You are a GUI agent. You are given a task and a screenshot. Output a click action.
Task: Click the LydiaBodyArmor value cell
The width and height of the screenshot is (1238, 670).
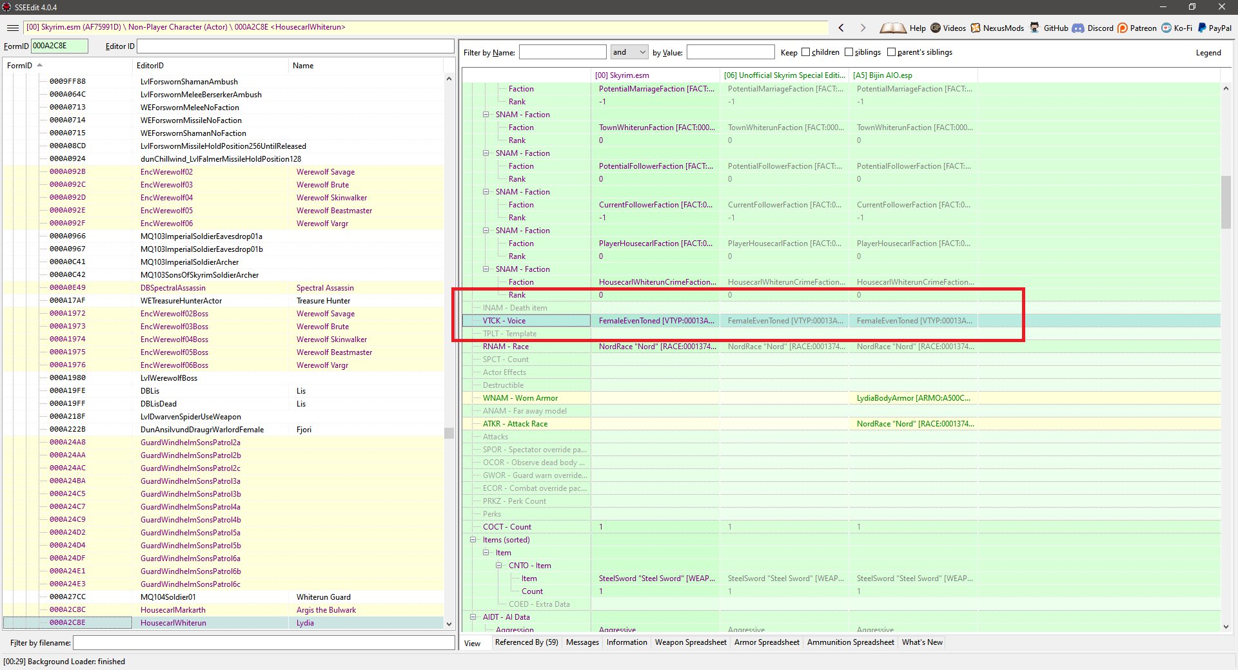(913, 398)
